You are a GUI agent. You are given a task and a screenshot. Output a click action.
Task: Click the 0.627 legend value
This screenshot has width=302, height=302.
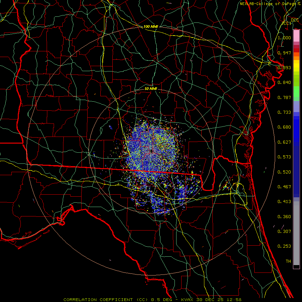[284, 142]
